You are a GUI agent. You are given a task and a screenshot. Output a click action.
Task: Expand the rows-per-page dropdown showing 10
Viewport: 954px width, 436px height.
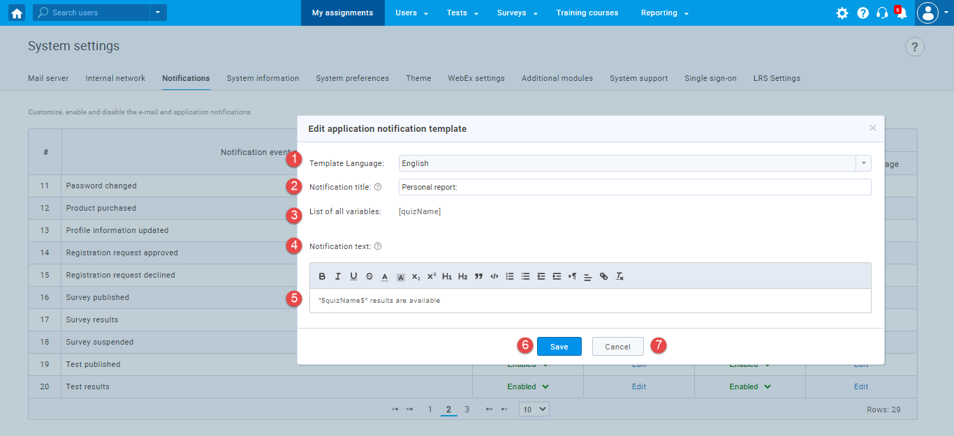point(534,409)
